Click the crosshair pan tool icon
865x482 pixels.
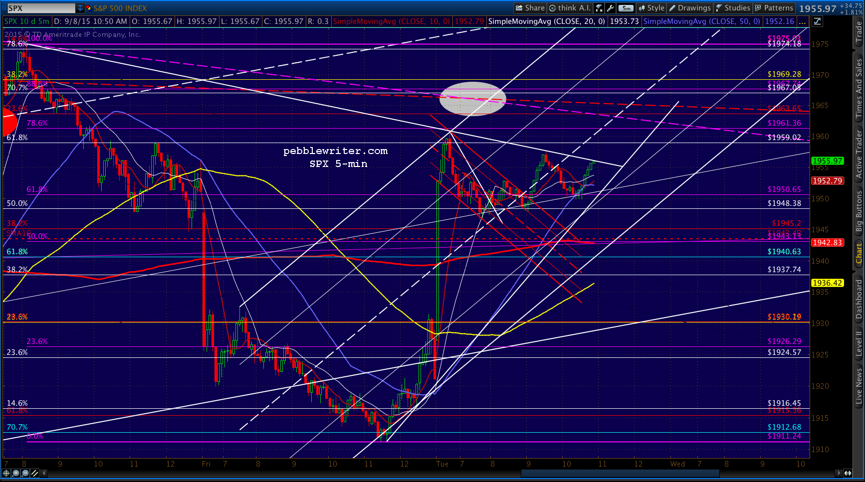coord(6,473)
